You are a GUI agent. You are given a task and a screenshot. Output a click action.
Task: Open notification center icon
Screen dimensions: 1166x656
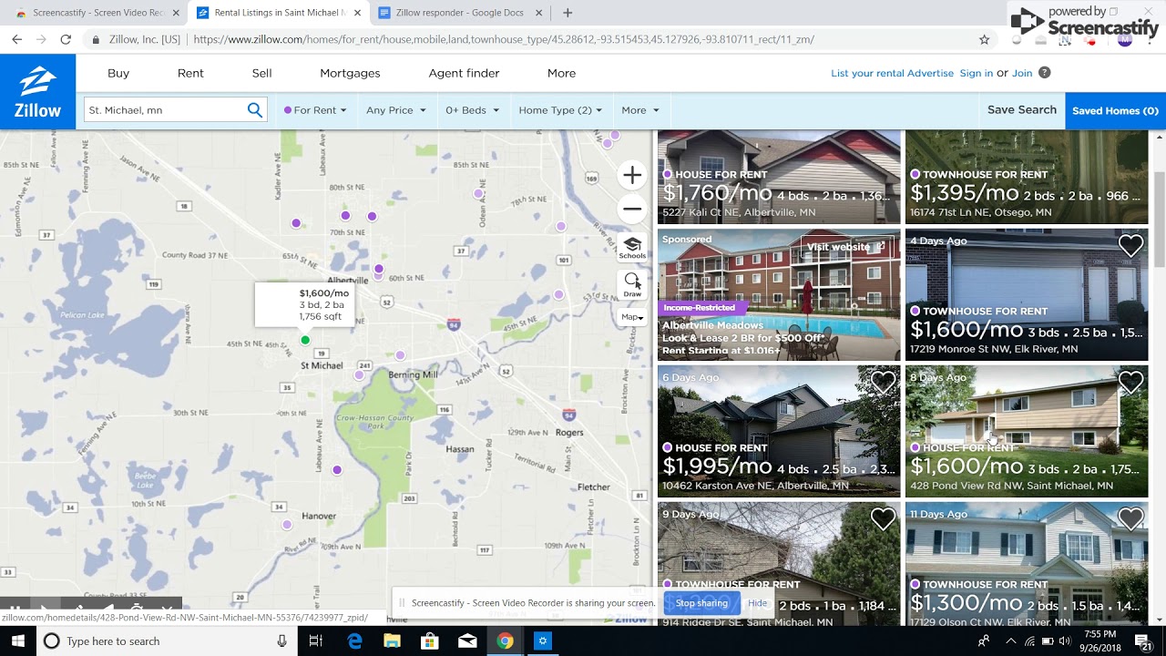pyautogui.click(x=1144, y=641)
